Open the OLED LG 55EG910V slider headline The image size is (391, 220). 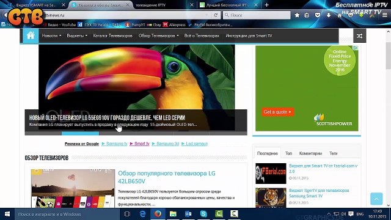(x=108, y=118)
